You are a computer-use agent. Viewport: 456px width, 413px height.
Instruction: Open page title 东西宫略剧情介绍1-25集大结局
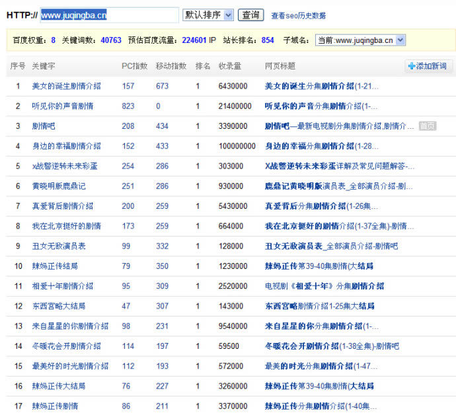click(x=319, y=306)
